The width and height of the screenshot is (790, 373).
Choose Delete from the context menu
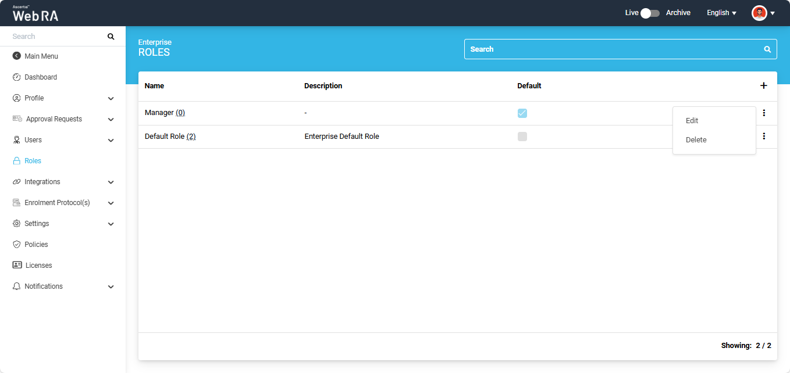point(696,140)
